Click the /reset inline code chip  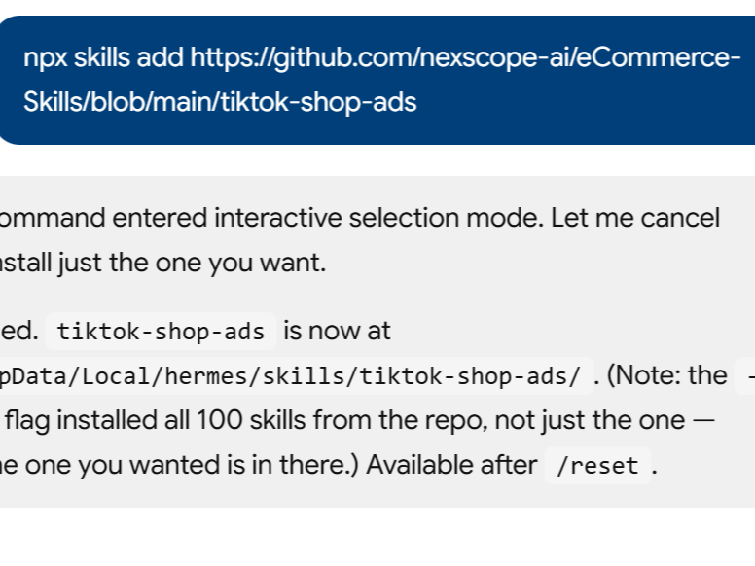coord(597,466)
